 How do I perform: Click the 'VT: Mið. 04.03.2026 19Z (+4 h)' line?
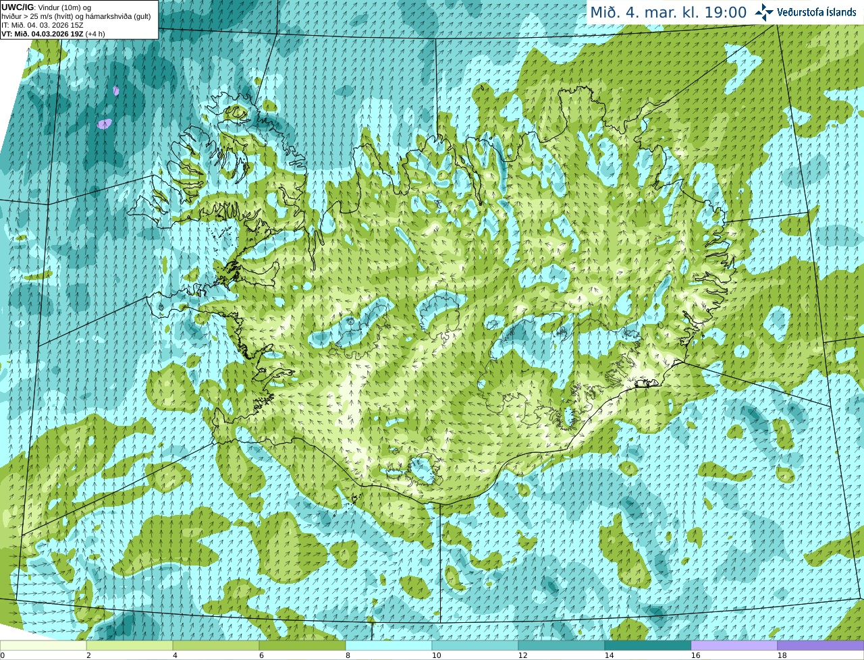pos(53,34)
